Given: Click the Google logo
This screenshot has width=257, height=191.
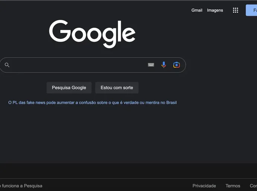Looking at the screenshot, I should coord(92,34).
